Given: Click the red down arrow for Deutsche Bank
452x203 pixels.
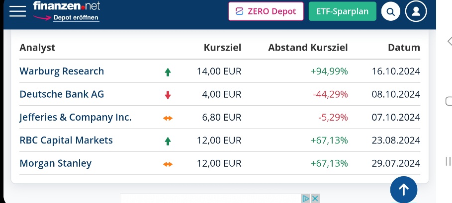Looking at the screenshot, I should pos(168,95).
